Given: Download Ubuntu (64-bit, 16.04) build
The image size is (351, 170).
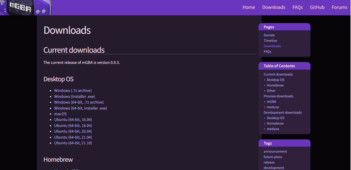Looking at the screenshot, I should tap(73, 120).
